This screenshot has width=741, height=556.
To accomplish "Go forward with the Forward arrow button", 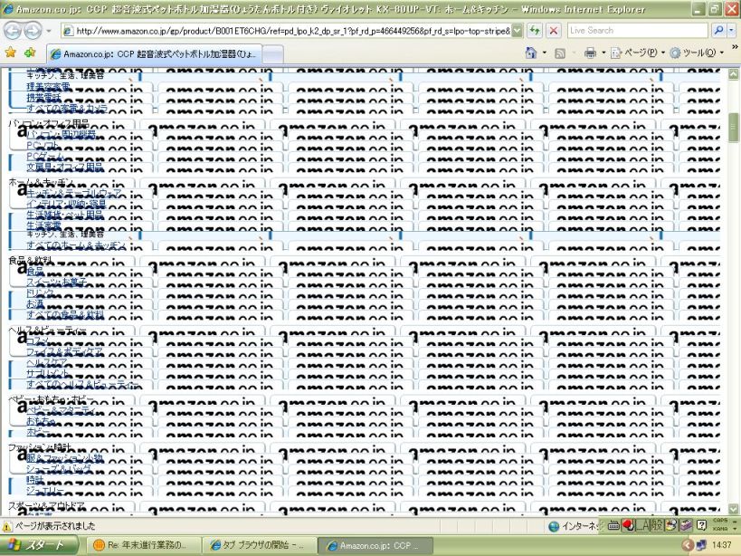I will pyautogui.click(x=33, y=31).
